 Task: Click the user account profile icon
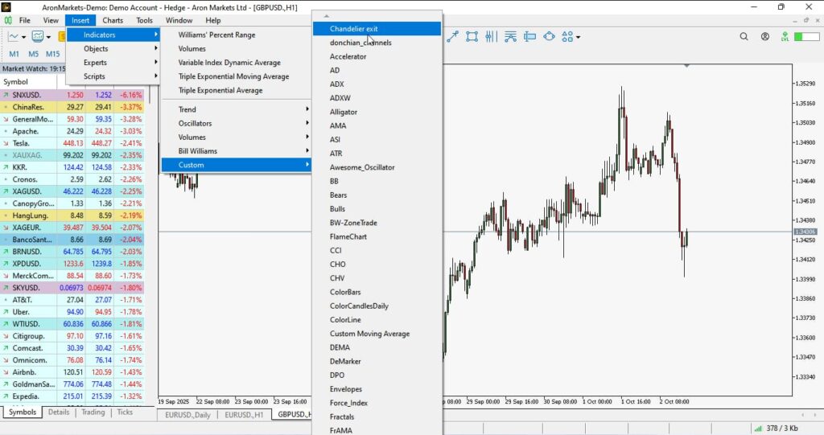764,36
